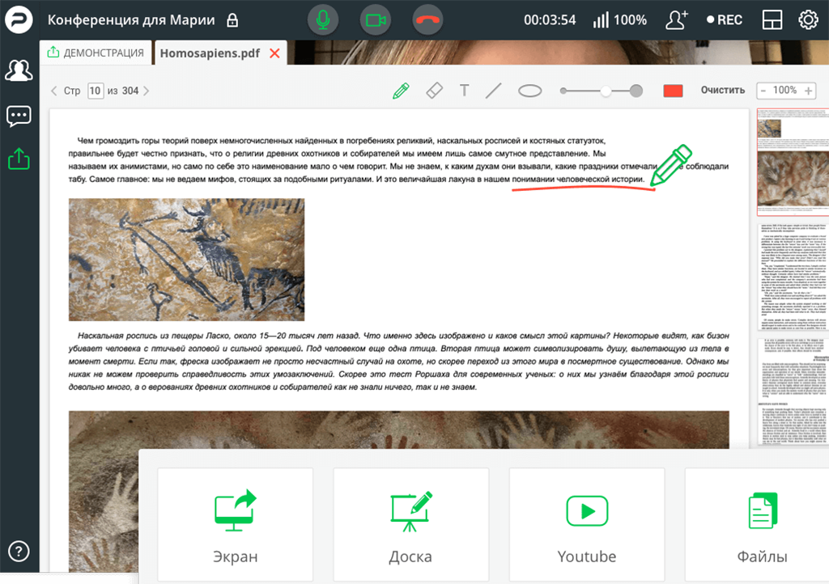Click Очистить to clear annotations
This screenshot has height=584, width=829.
pyautogui.click(x=722, y=91)
